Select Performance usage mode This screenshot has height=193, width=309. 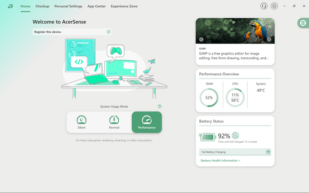[147, 122]
